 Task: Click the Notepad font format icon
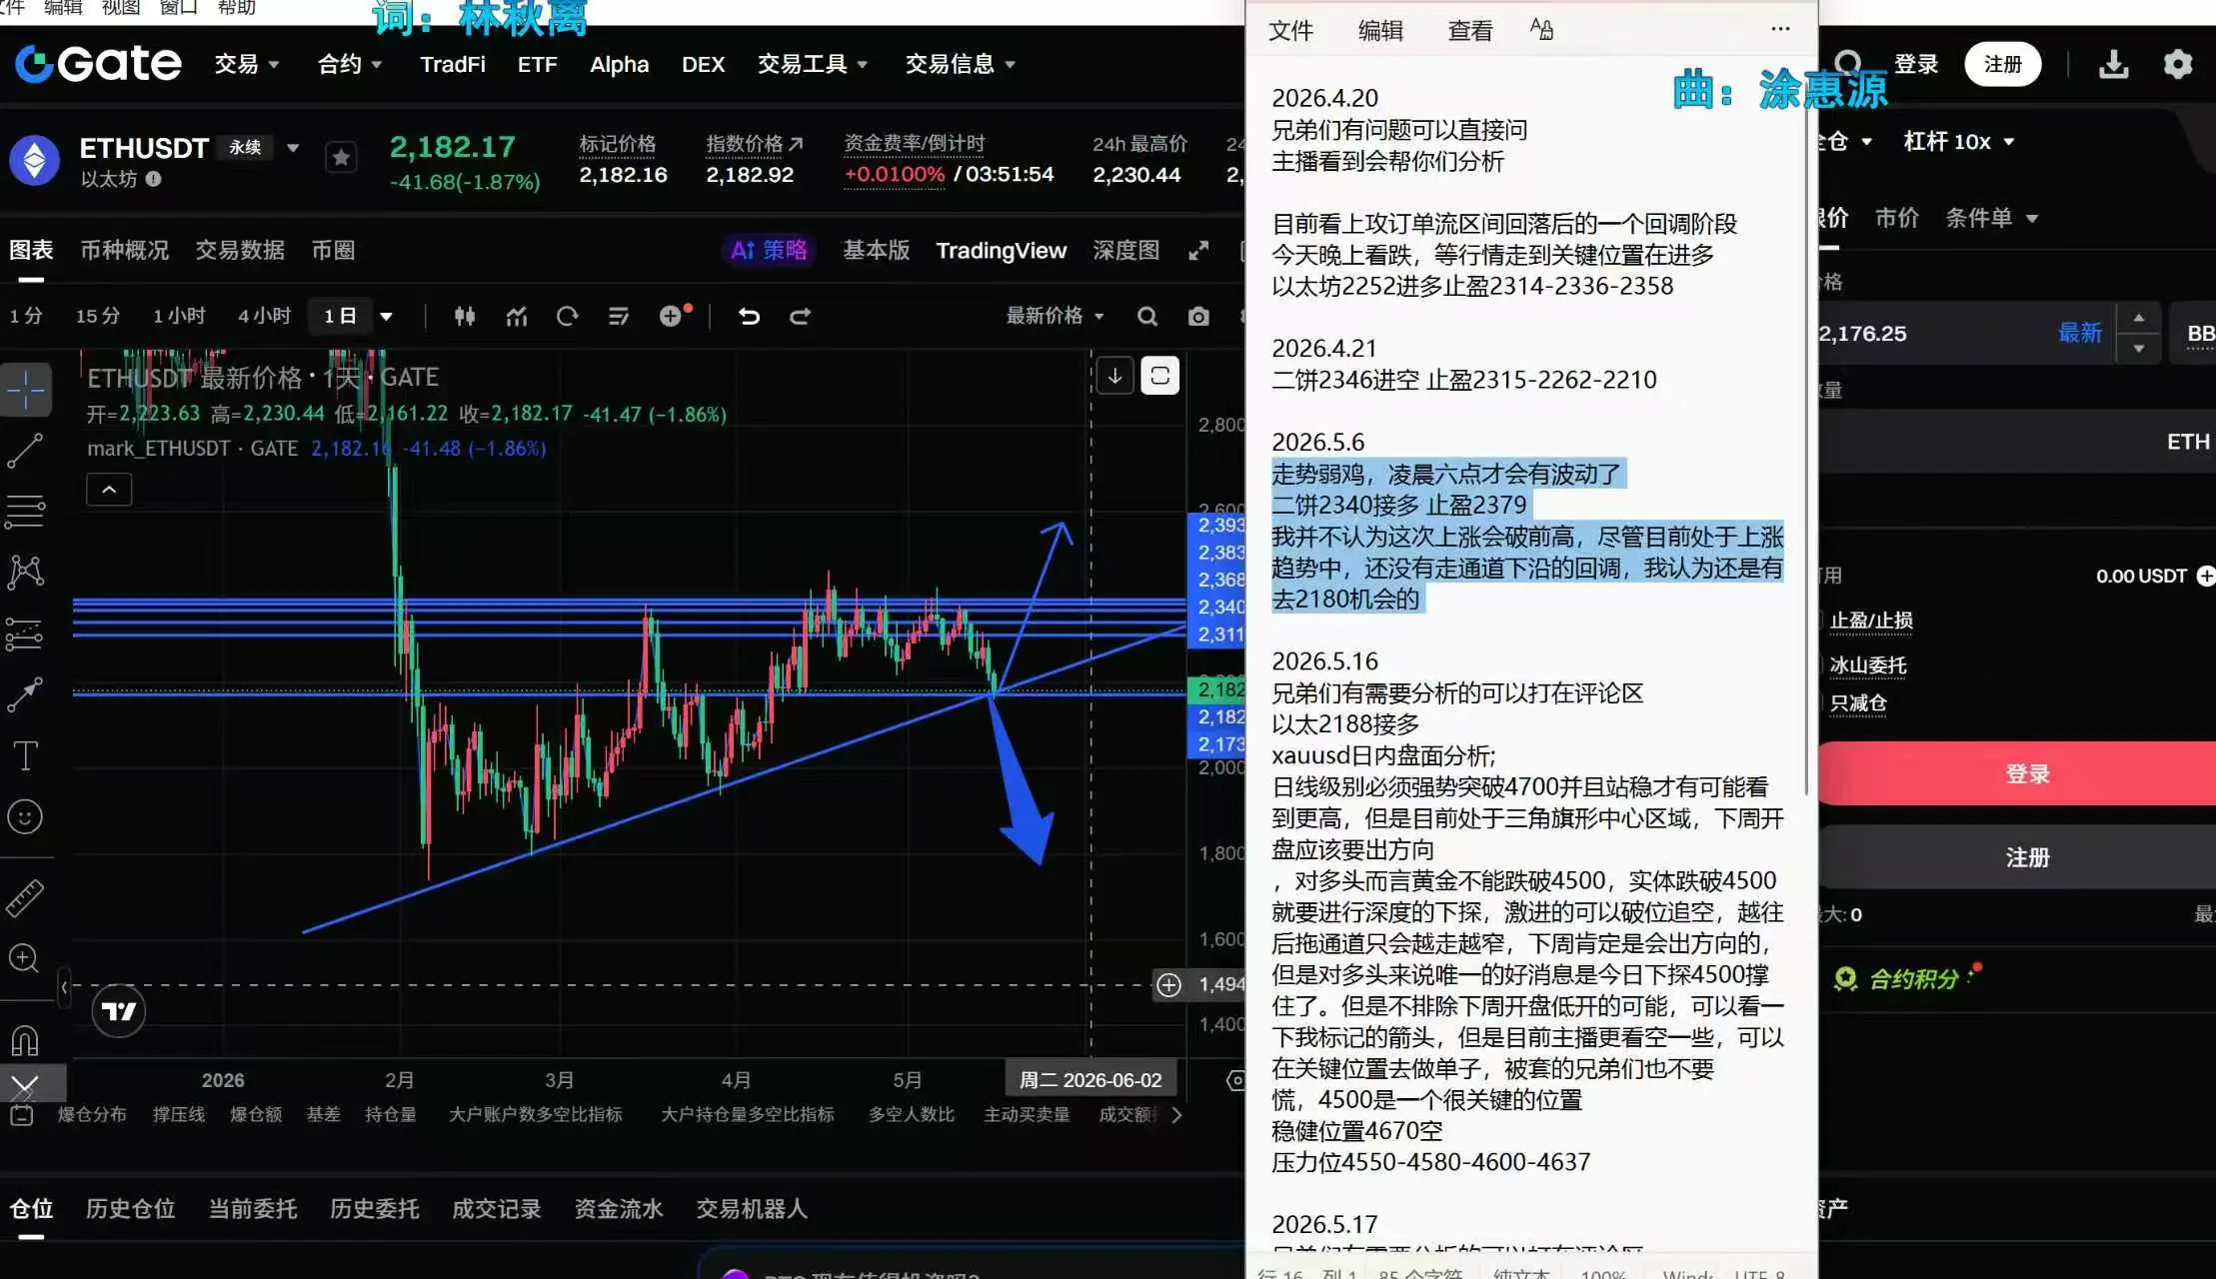tap(1541, 29)
